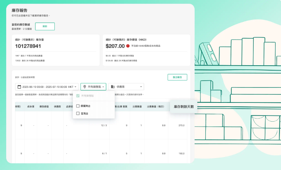Open the 2025-06-19 to 2025-07-19 date range field
Image resolution: width=281 pixels, height=170 pixels.
(x=47, y=87)
